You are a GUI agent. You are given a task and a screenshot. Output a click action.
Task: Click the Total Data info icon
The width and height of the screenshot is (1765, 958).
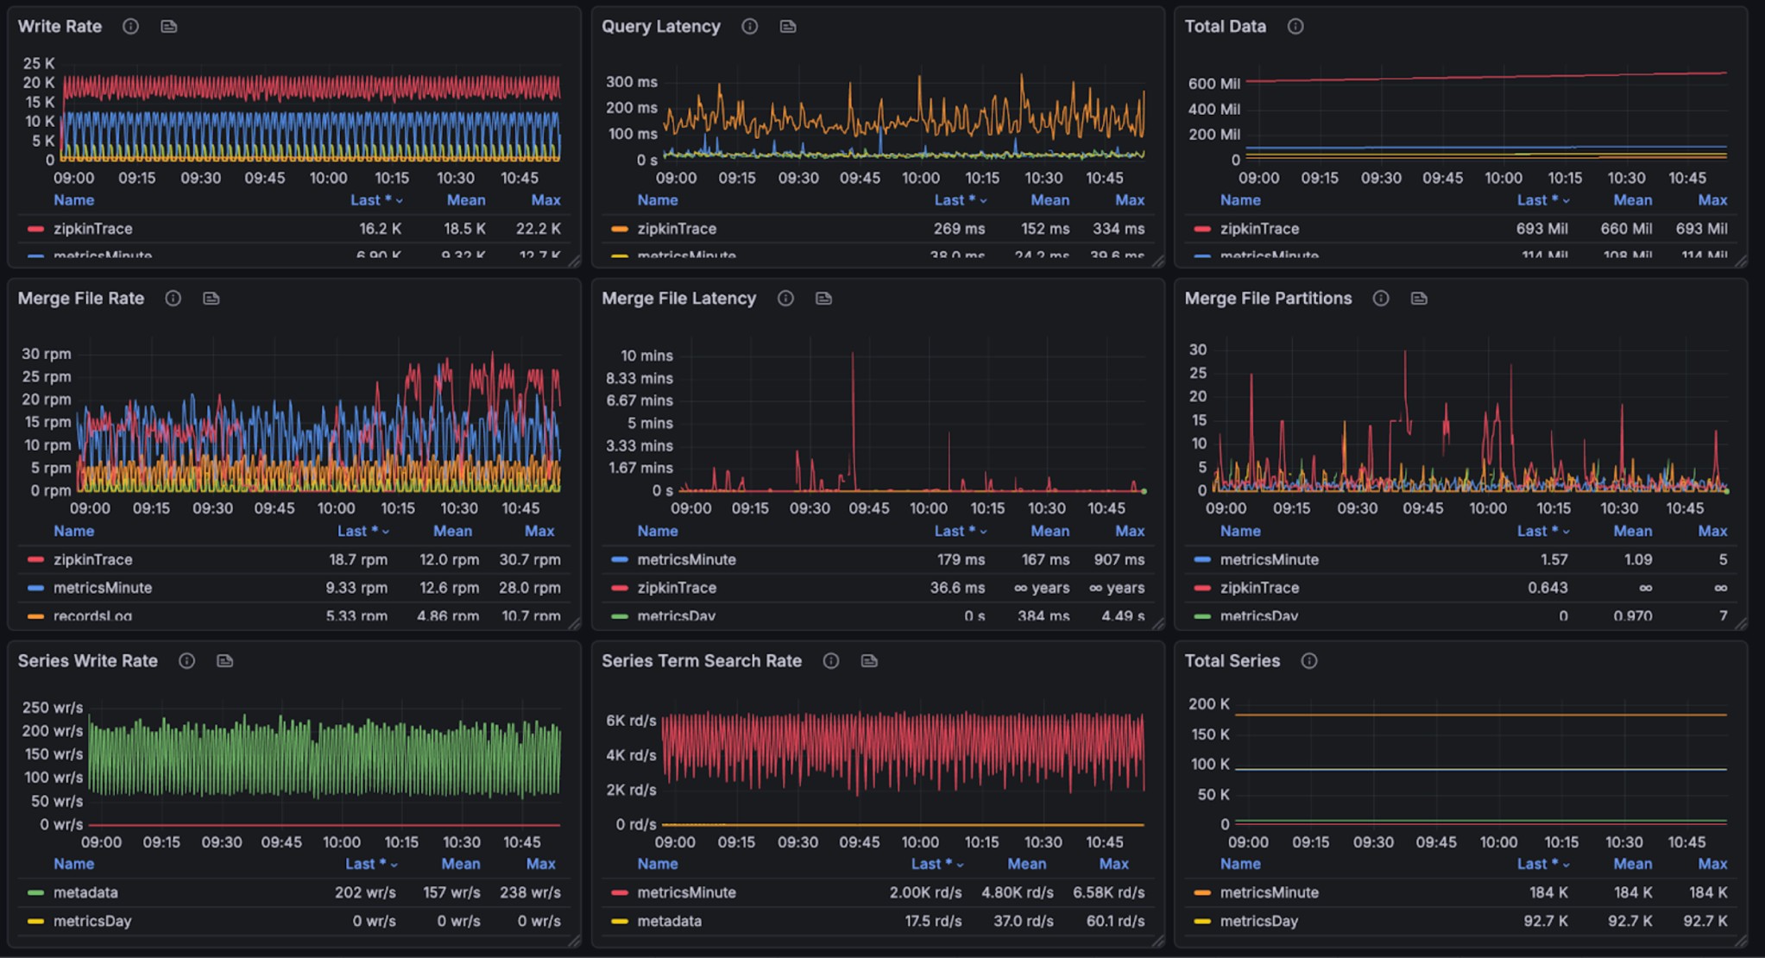click(x=1295, y=27)
